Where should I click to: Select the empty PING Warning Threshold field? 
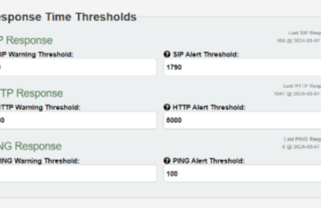(78, 174)
